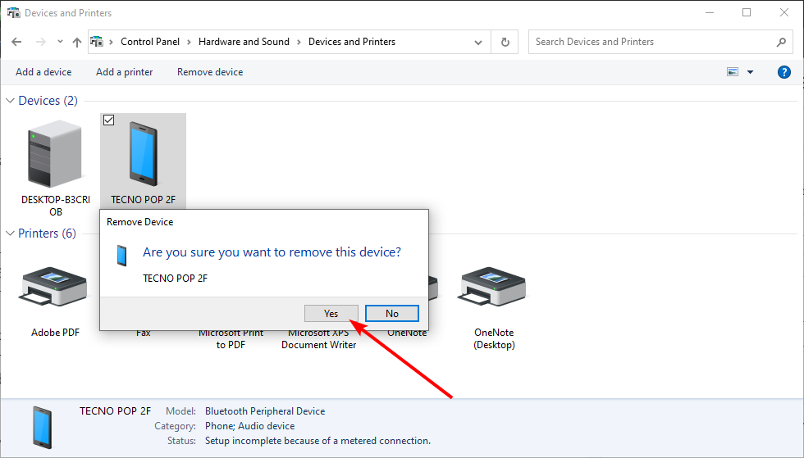804x458 pixels.
Task: Click the address bar location icon
Action: point(97,42)
